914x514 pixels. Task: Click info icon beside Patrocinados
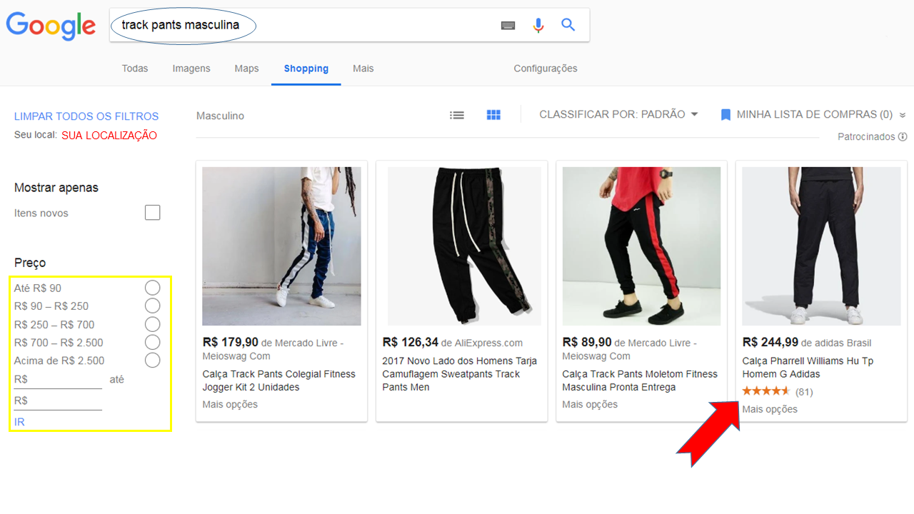coord(903,136)
